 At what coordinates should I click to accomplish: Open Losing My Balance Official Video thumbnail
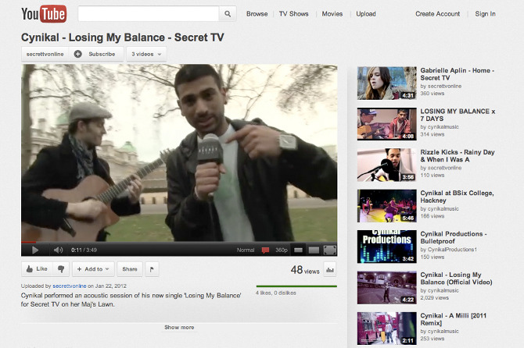(386, 288)
